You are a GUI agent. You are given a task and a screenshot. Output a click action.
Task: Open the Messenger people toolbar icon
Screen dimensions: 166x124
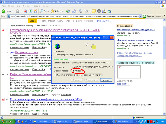pos(109,11)
